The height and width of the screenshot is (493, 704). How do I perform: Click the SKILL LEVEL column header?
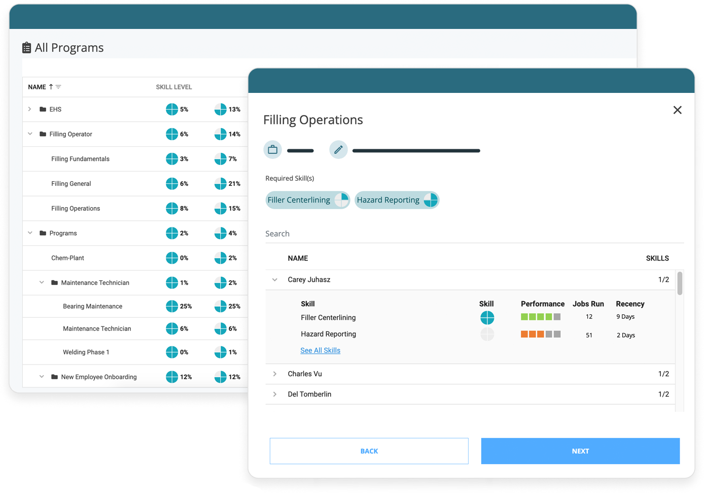point(173,87)
